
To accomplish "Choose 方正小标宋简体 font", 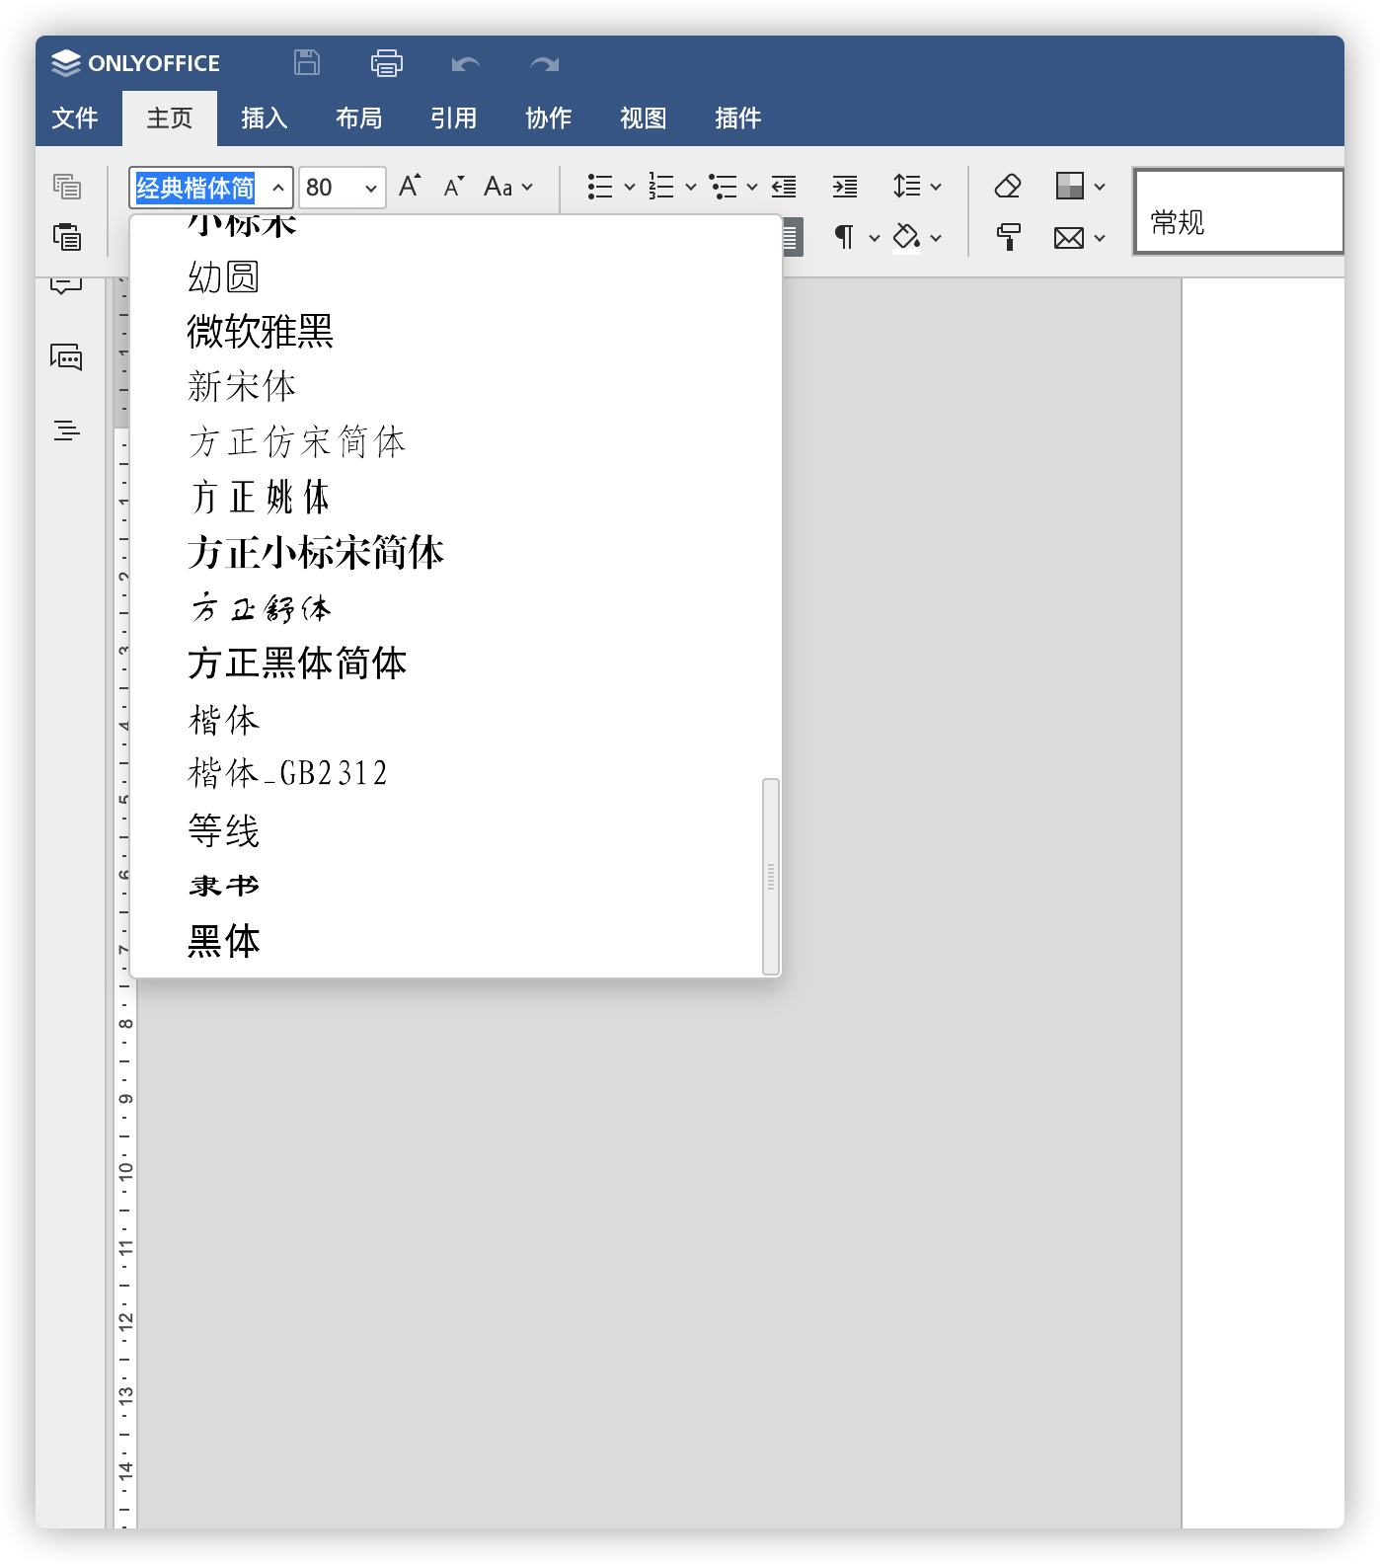I will click(316, 553).
